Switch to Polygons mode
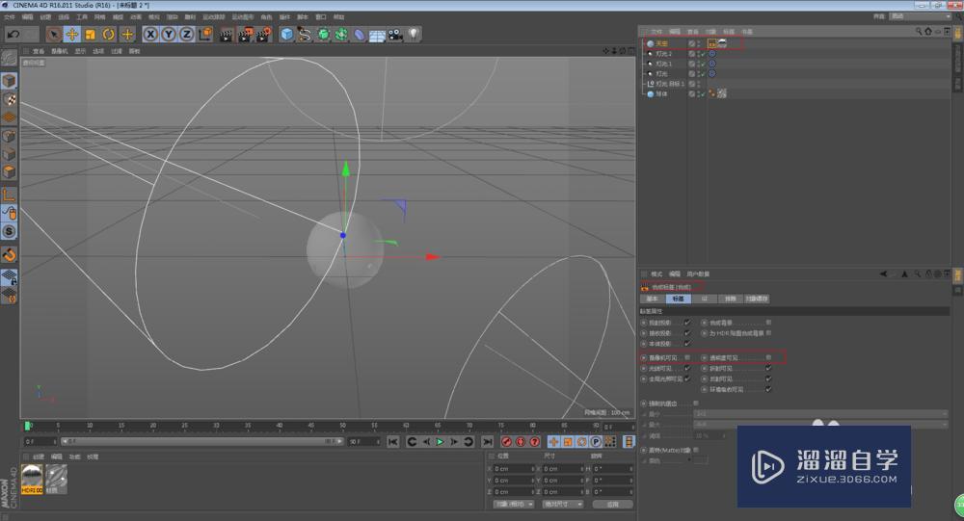964x521 pixels. [9, 172]
